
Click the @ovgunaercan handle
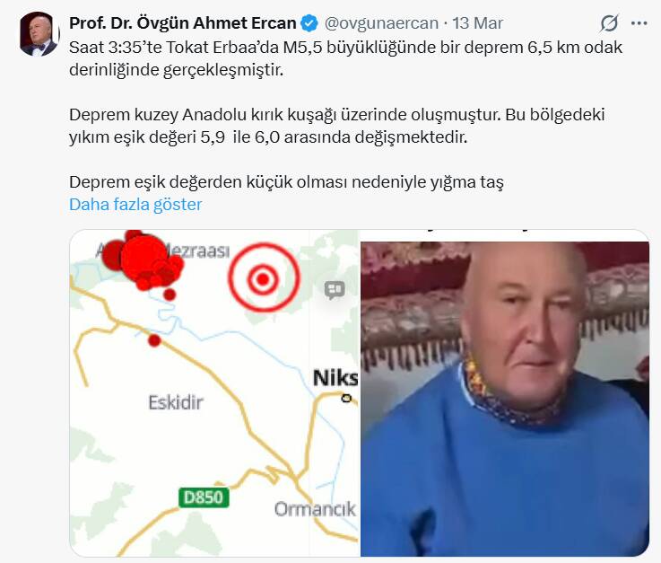pos(381,23)
